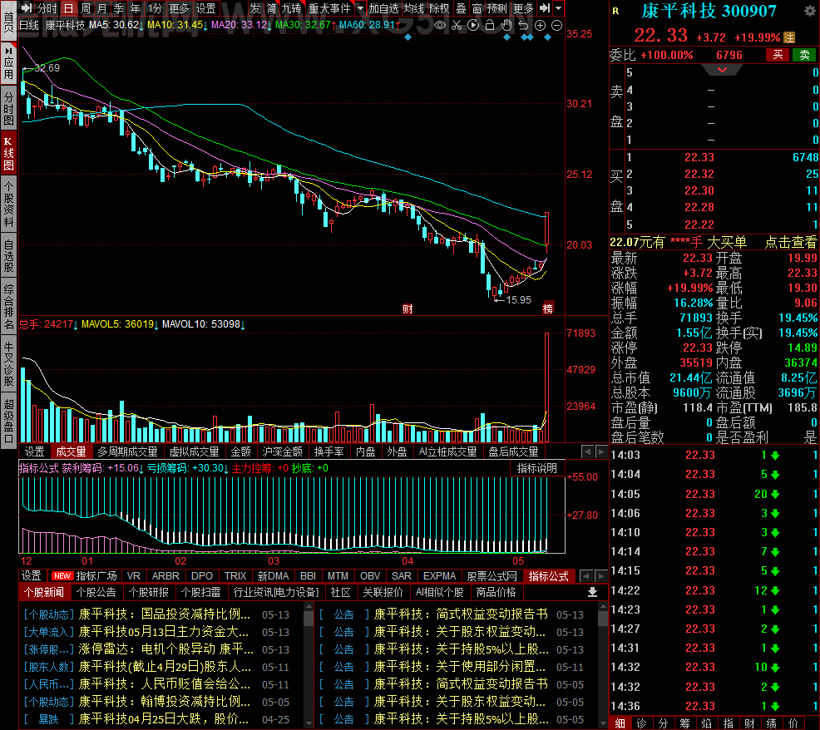The image size is (820, 730).
Task: Zoom in with the plus circle icon
Action: 541,25
